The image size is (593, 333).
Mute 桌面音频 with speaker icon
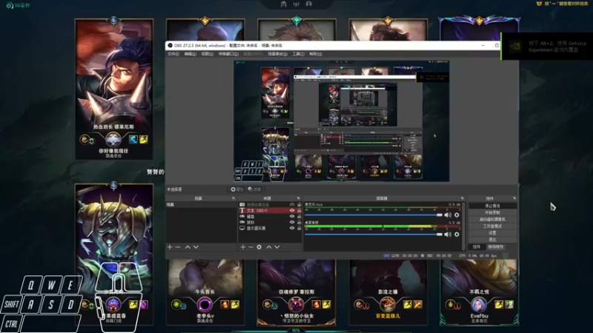pos(448,235)
